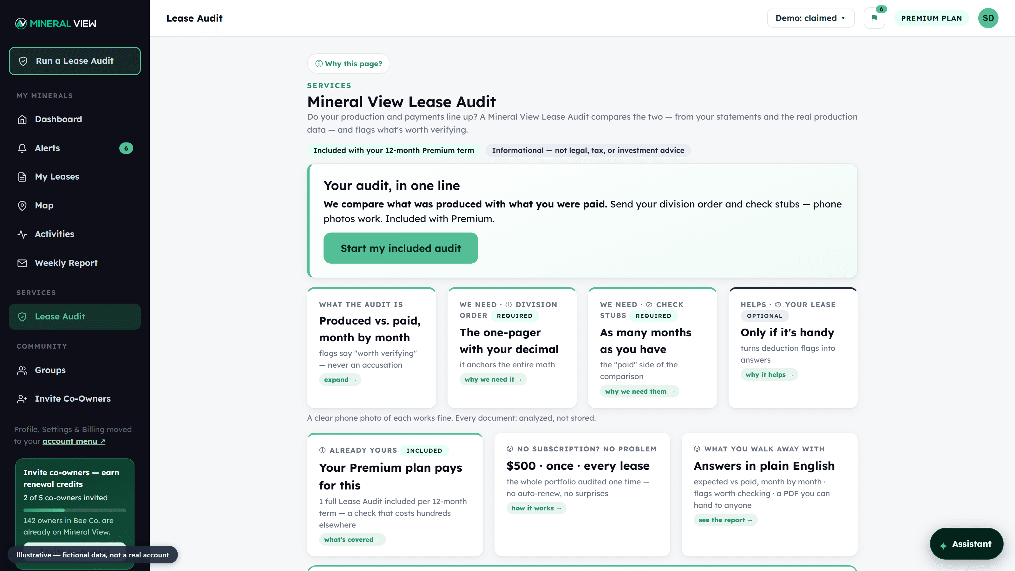Image resolution: width=1015 pixels, height=571 pixels.
Task: Click the Activities pulse icon
Action: 22,234
